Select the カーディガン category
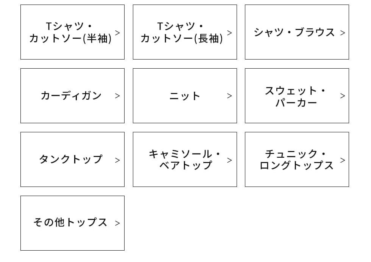Screen dimensions: 371x262 point(71,96)
